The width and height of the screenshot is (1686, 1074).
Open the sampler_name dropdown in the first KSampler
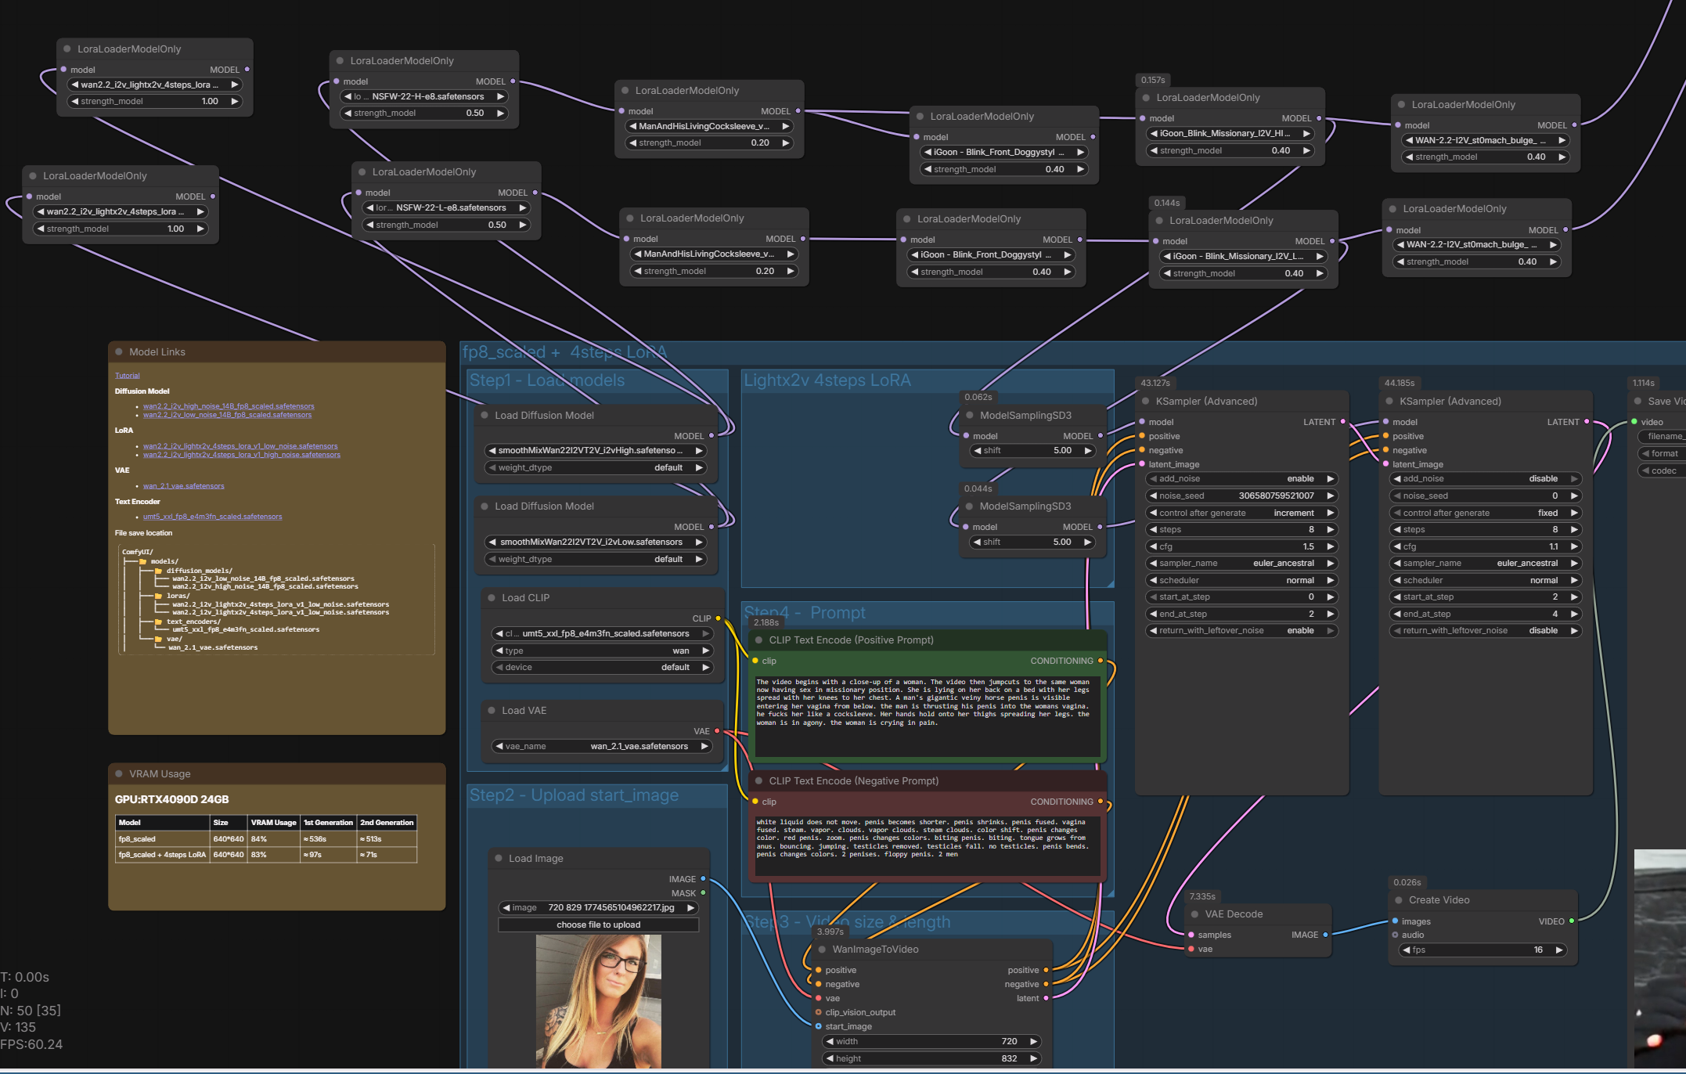coord(1242,564)
